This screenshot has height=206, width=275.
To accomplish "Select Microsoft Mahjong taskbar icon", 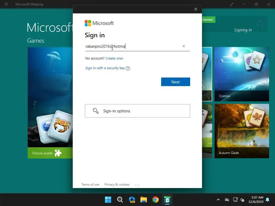I will 167,200.
